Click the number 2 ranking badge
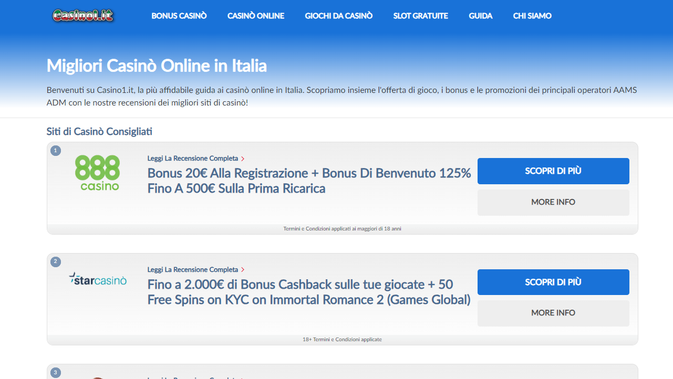Screen dimensions: 673x379 click(x=56, y=262)
